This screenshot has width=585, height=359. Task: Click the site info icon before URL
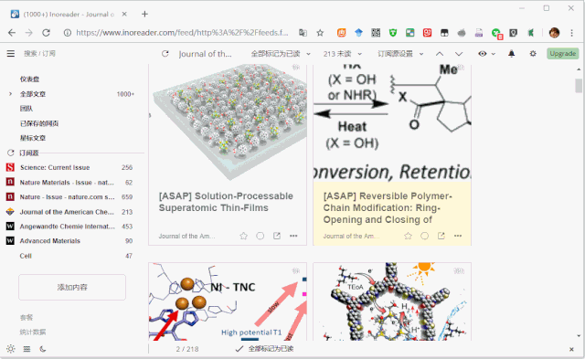(68, 33)
